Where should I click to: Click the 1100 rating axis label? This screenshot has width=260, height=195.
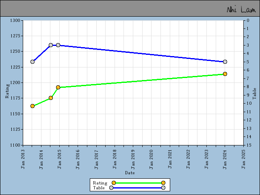tap(15, 145)
